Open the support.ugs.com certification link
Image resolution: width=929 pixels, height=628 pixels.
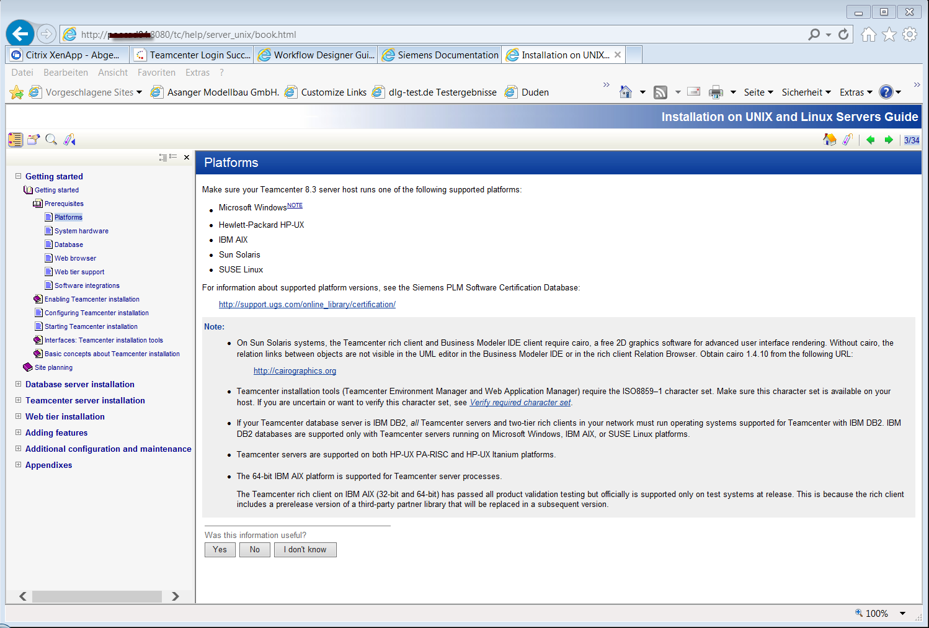click(307, 305)
